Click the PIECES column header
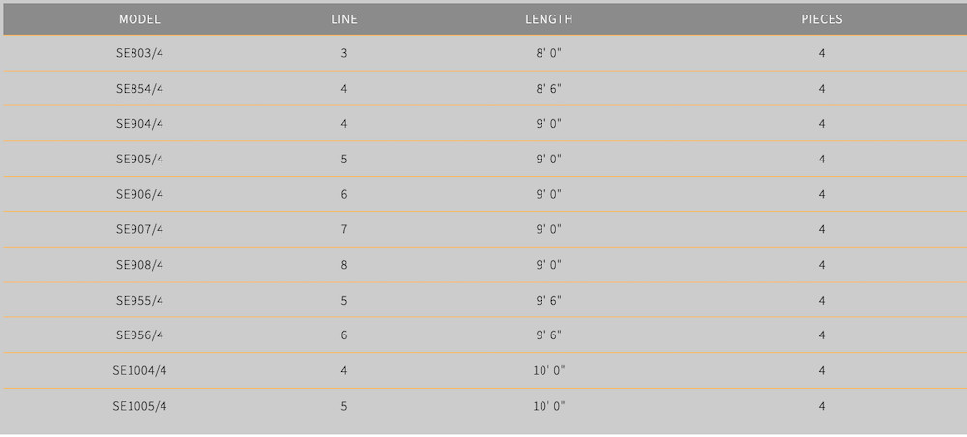This screenshot has width=967, height=437. 821,19
